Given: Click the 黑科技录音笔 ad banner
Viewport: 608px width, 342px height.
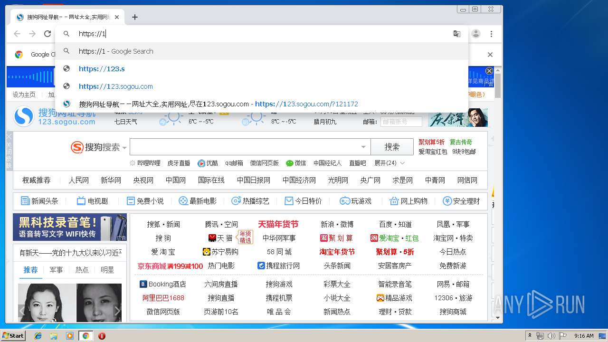Looking at the screenshot, I should click(x=70, y=227).
